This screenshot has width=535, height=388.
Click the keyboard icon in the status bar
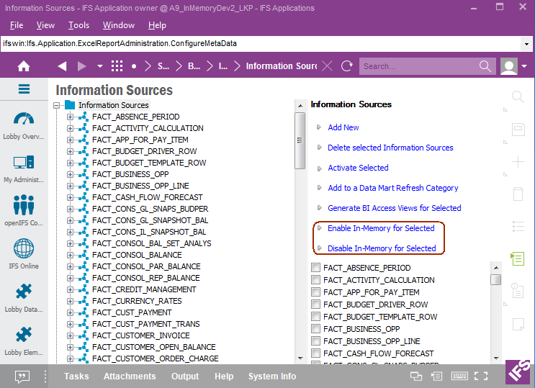pos(459,376)
